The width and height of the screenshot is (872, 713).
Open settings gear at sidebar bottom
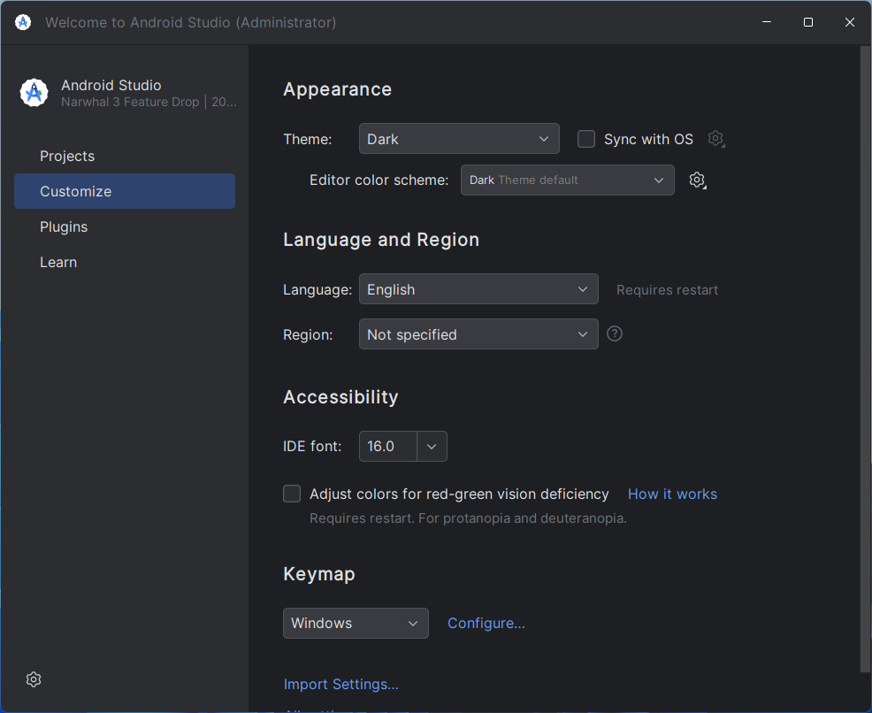pos(34,679)
